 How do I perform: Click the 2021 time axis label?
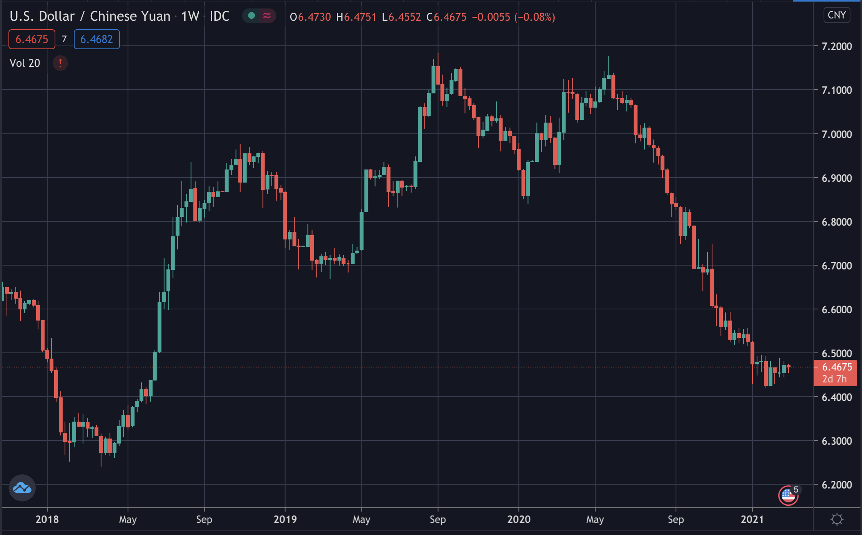[x=752, y=519]
